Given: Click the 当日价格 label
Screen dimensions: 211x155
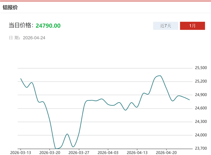Looking at the screenshot, I should coord(20,26).
